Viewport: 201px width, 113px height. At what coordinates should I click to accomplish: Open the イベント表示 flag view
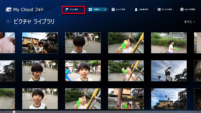72,9
